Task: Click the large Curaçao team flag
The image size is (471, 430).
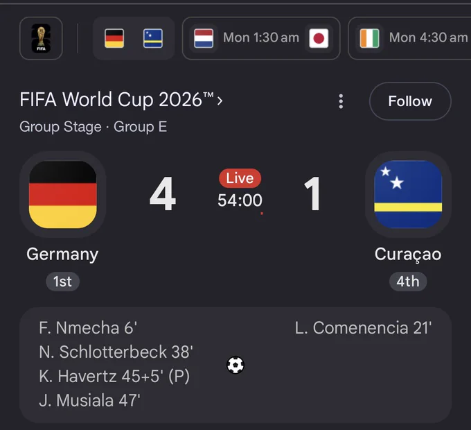Action: pyautogui.click(x=408, y=195)
